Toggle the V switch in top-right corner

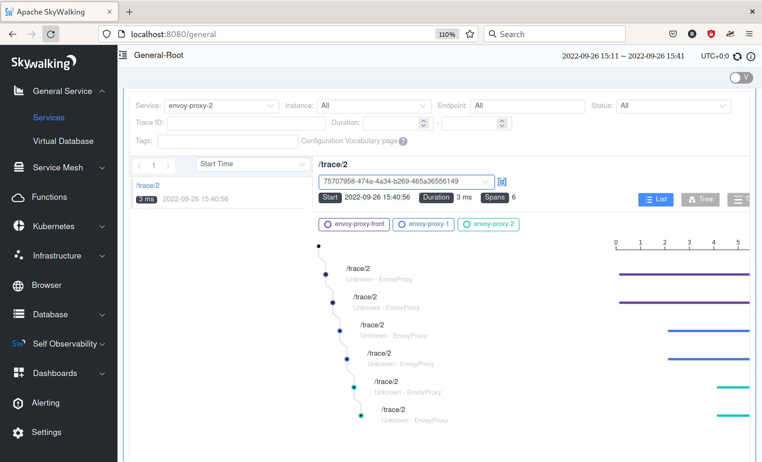[x=741, y=77]
